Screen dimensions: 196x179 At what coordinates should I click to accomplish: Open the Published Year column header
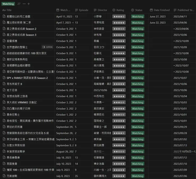184,10
